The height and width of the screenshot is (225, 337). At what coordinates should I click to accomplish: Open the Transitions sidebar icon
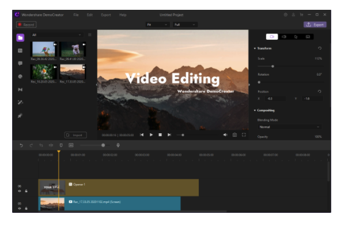(x=20, y=89)
